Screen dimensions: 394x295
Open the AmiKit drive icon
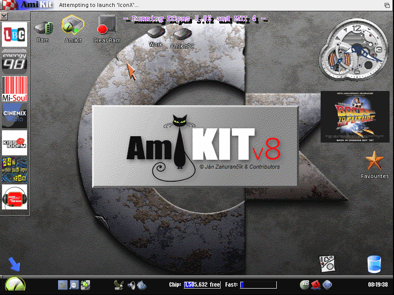pyautogui.click(x=73, y=26)
